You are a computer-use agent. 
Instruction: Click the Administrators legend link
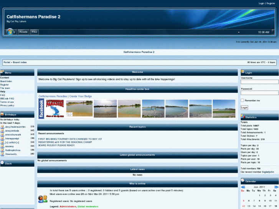(x=68, y=207)
